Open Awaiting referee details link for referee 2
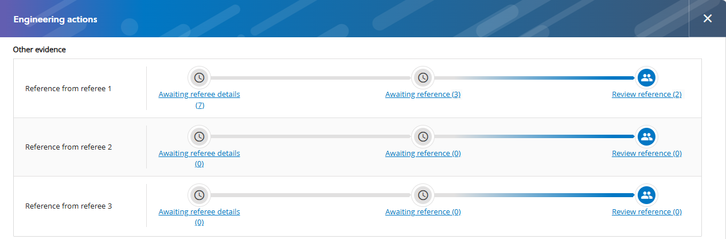 click(199, 154)
